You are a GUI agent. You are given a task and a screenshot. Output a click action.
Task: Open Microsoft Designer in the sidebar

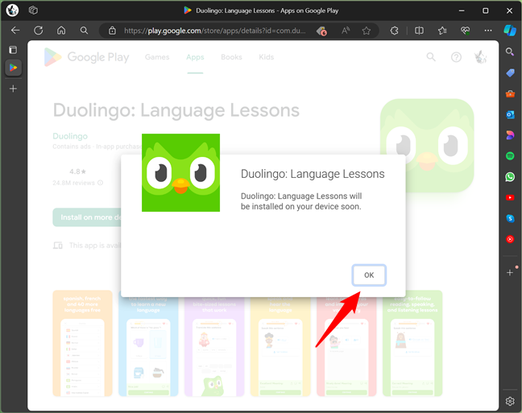click(x=510, y=135)
